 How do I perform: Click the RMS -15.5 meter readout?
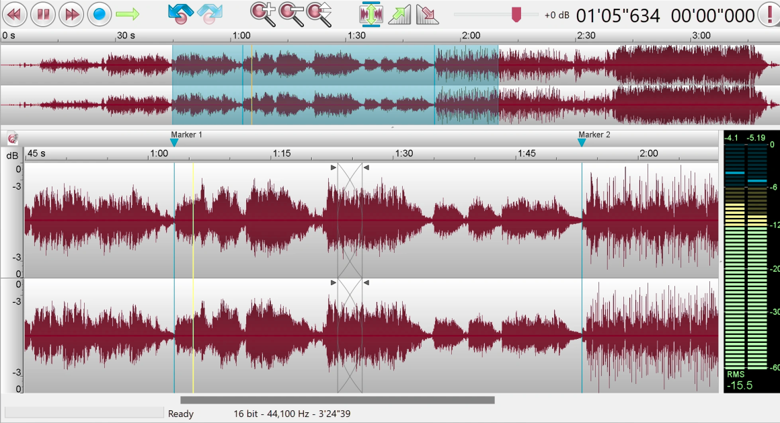pos(739,381)
